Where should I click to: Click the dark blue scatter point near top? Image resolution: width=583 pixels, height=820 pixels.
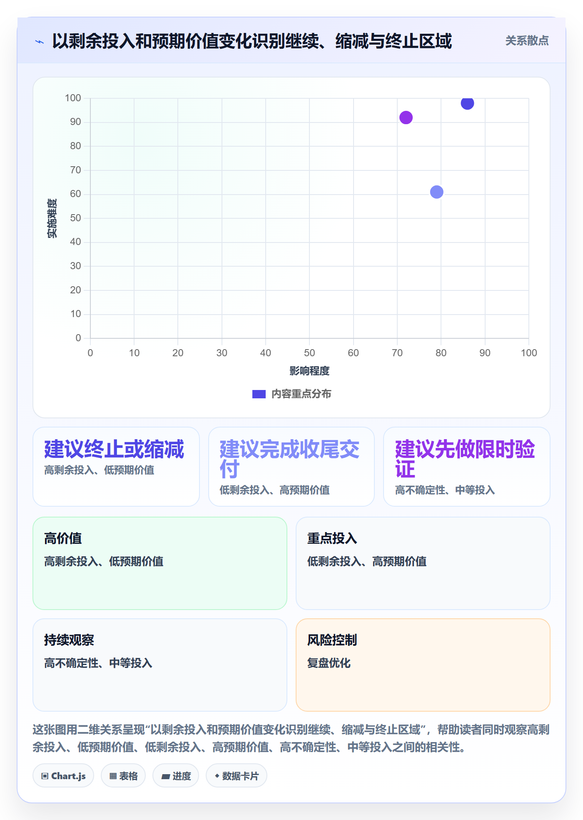[467, 103]
